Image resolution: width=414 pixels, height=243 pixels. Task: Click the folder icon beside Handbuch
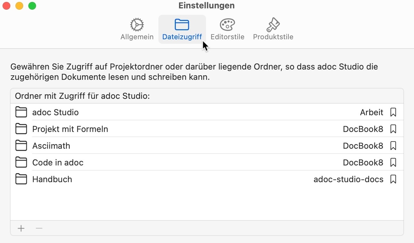pyautogui.click(x=21, y=179)
